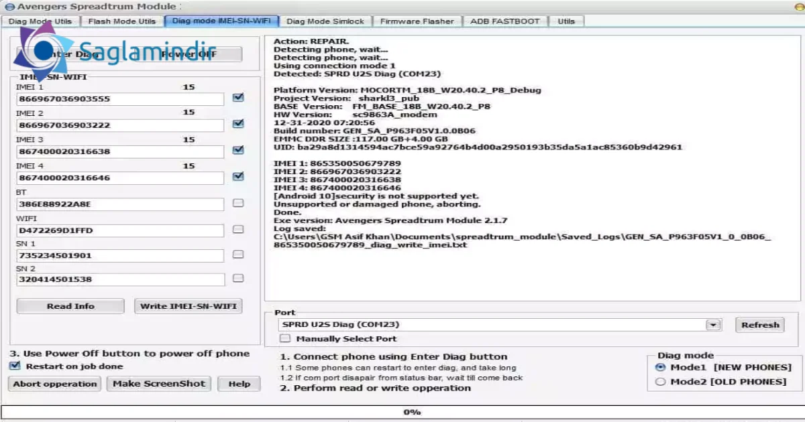Click the Avengers app icon in title bar

9,6
